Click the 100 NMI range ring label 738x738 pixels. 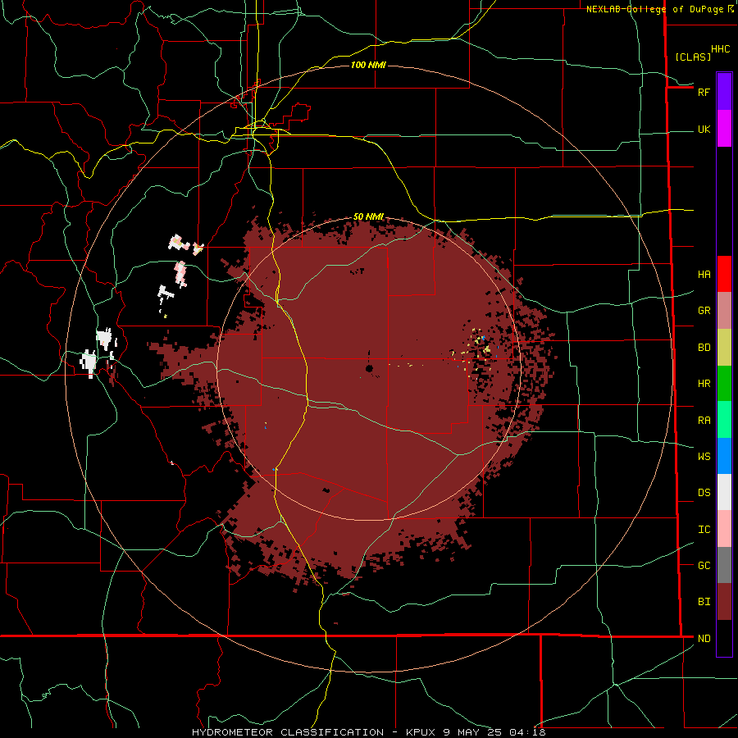[x=368, y=65]
